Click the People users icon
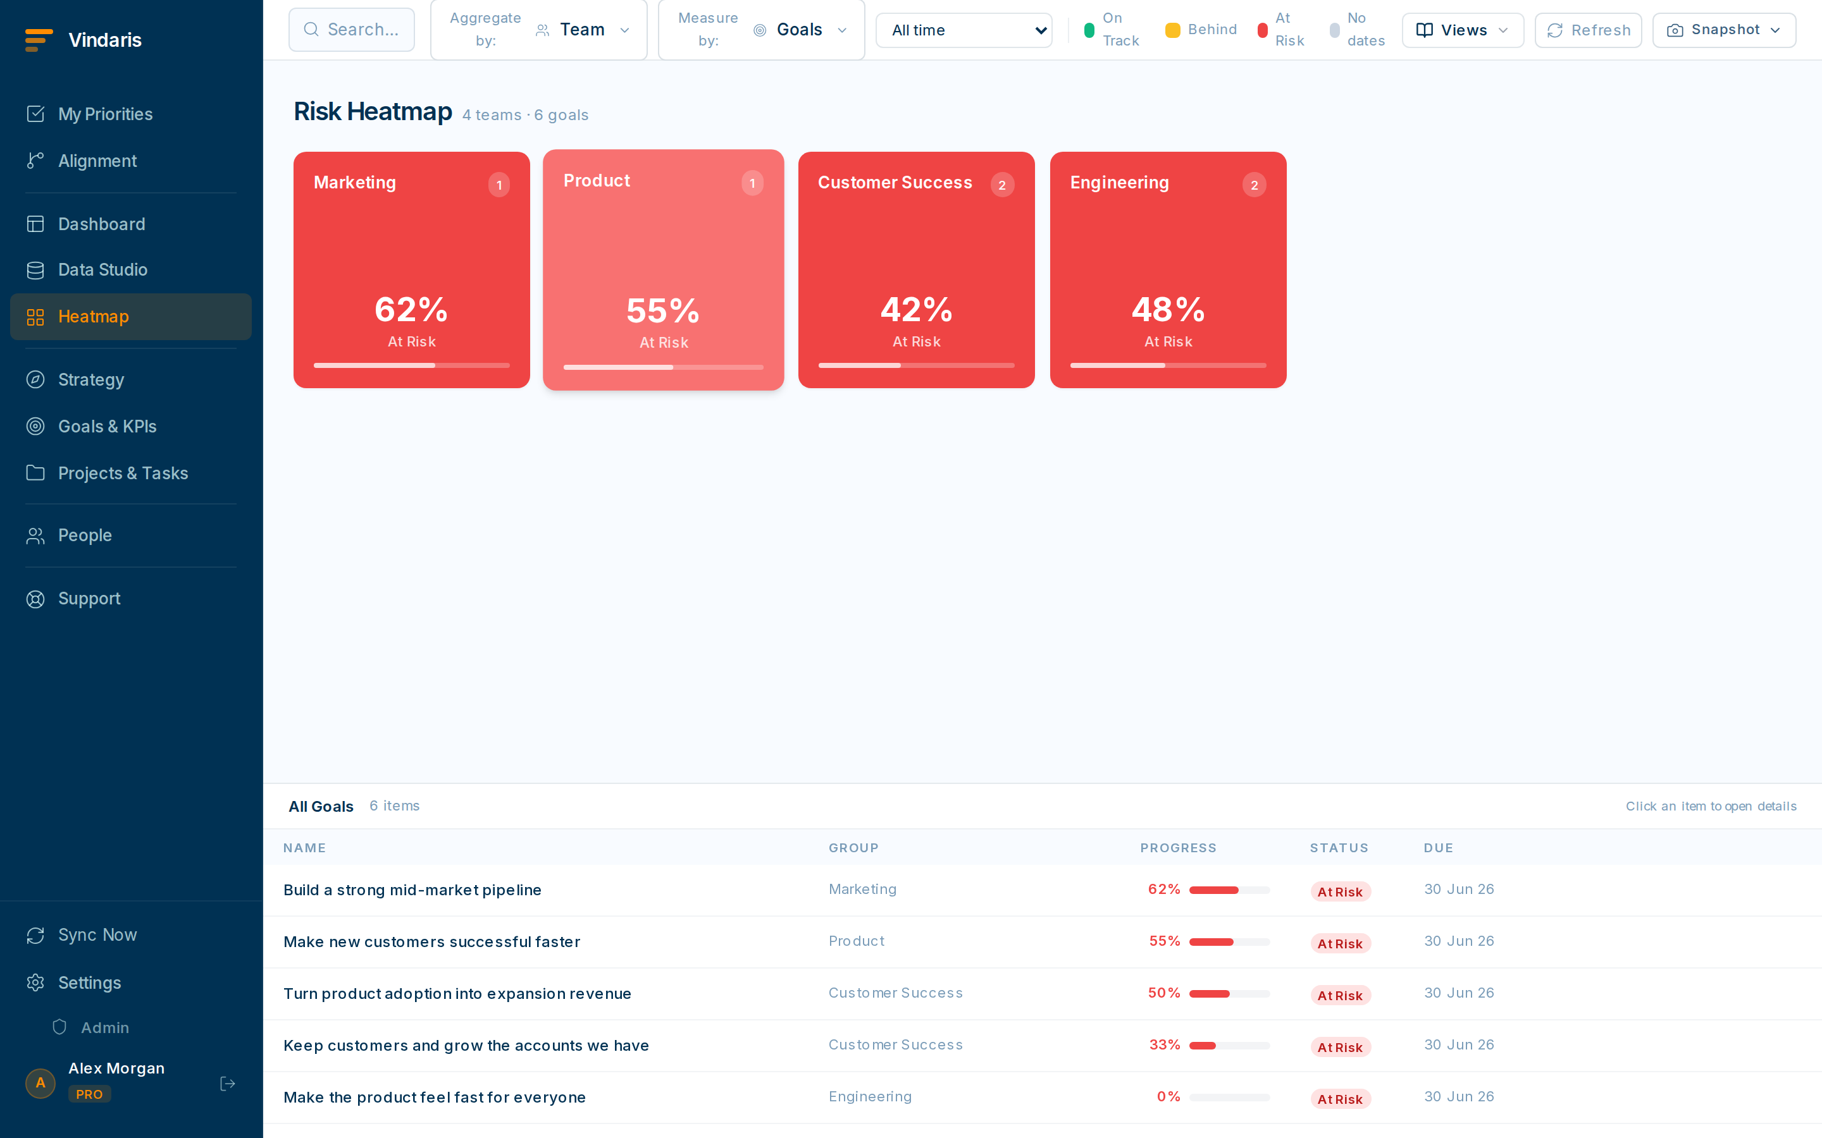This screenshot has width=1822, height=1138. click(35, 535)
